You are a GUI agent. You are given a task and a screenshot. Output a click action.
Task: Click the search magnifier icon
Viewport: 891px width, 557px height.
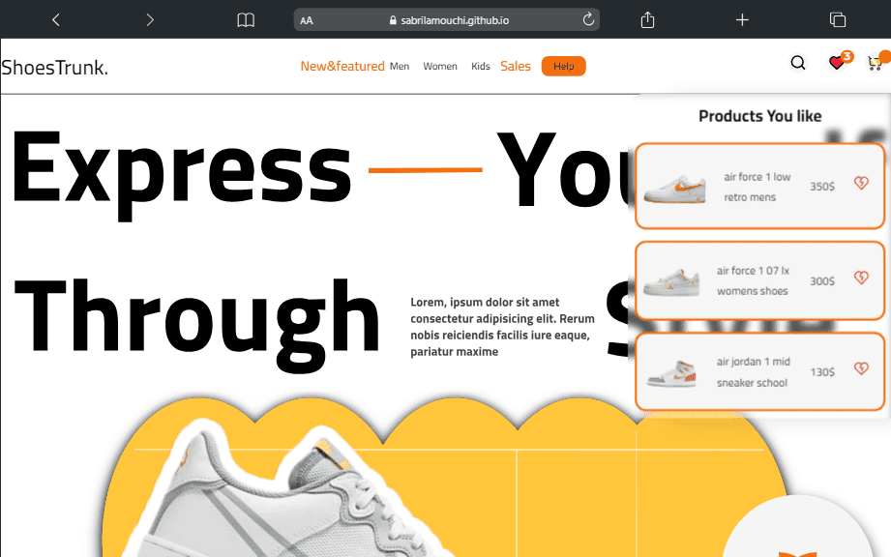coord(798,63)
